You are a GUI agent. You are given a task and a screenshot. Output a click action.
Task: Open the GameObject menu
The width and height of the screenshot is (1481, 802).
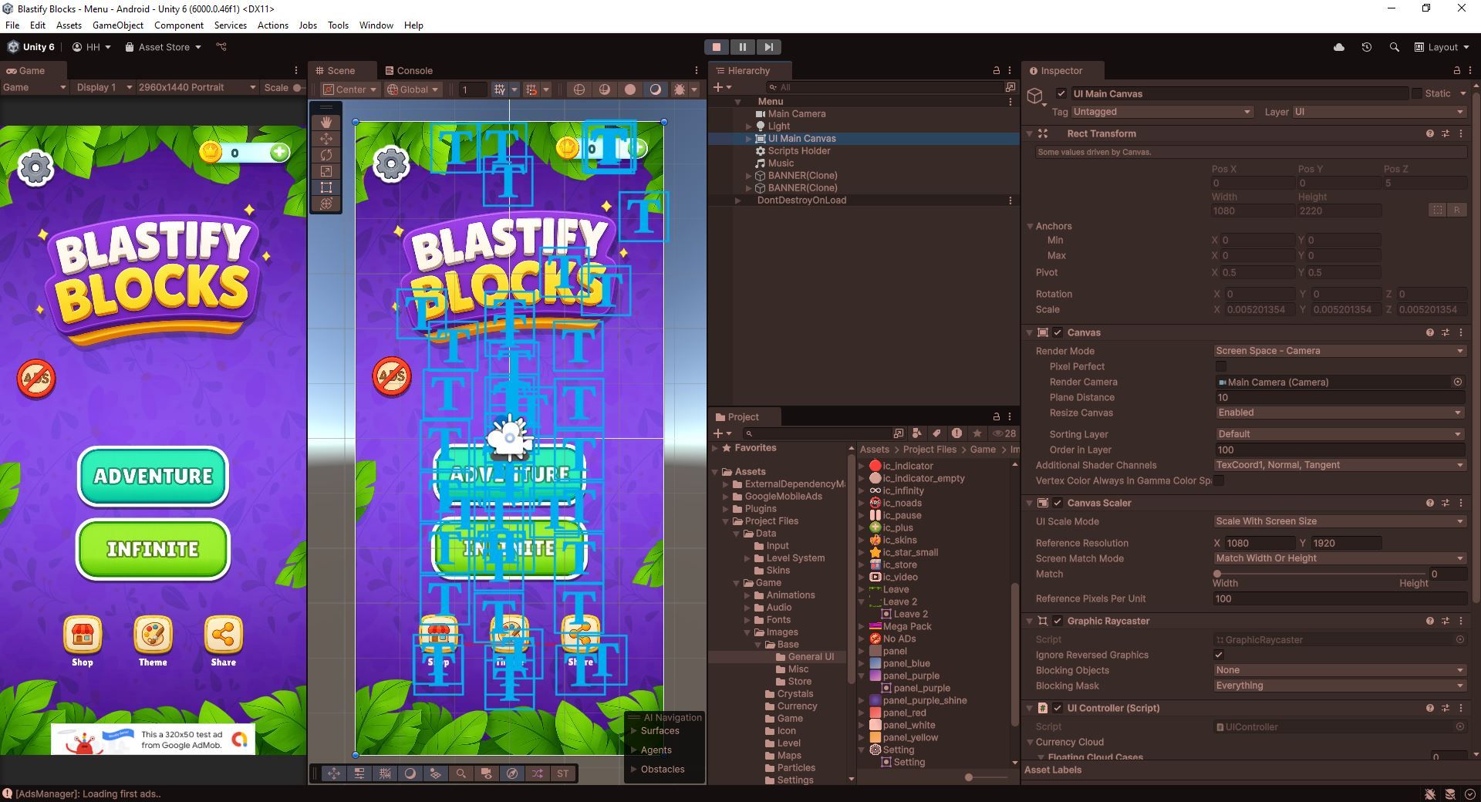point(117,25)
